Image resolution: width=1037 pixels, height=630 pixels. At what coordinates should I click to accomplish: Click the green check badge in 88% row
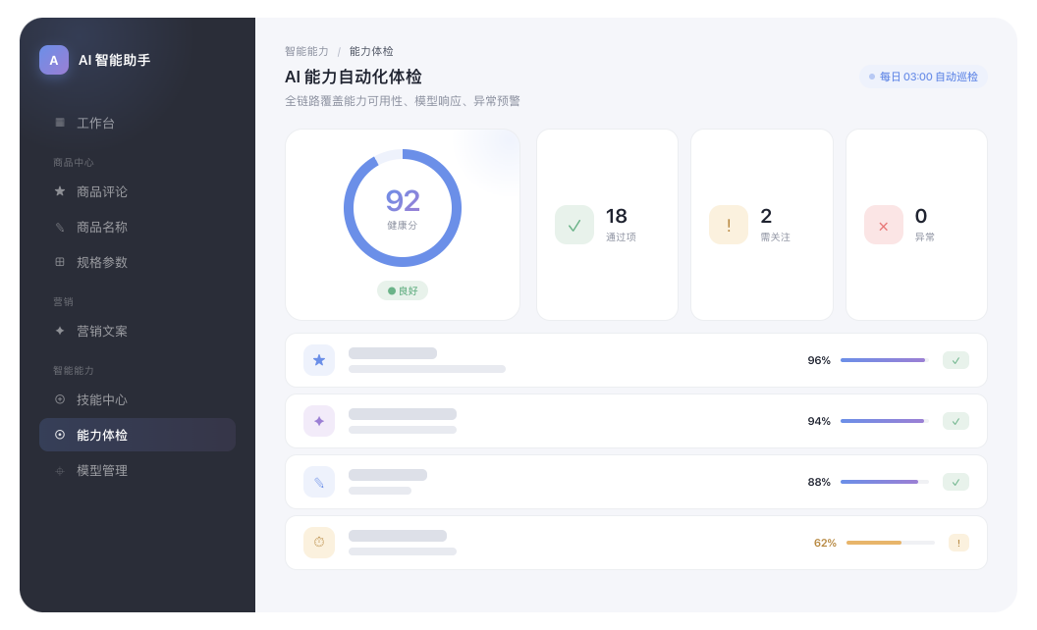(955, 482)
